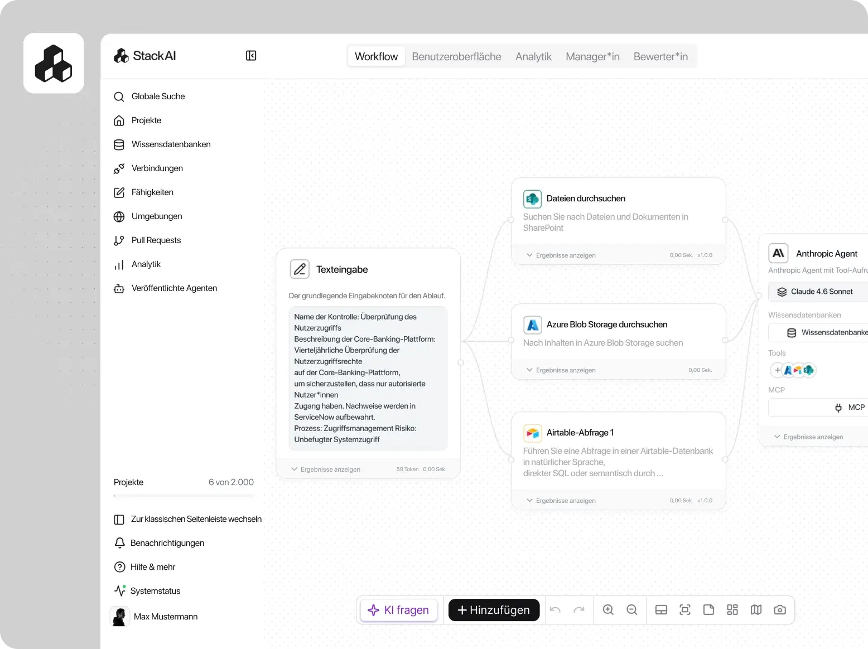This screenshot has width=868, height=649.
Task: Open Umgebungen in the sidebar
Action: [x=148, y=216]
